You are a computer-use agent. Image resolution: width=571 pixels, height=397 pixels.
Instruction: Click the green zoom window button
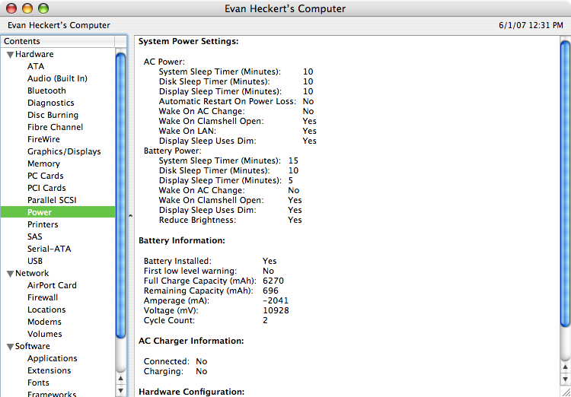[x=43, y=8]
